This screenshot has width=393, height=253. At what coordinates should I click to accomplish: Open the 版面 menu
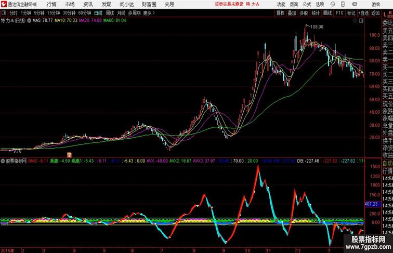tap(294, 4)
